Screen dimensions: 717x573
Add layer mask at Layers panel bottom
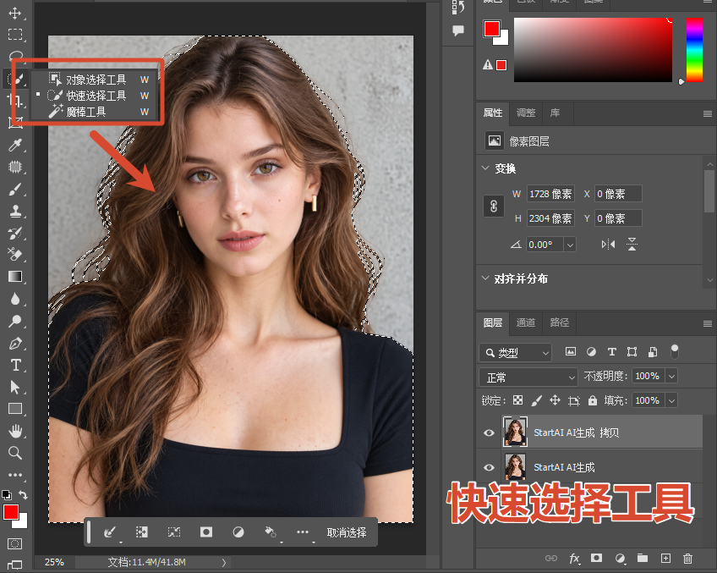[x=596, y=558]
